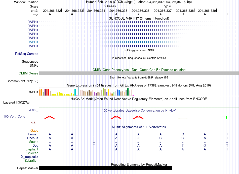
Task: Click the OMIM Genes label
Action: coord(28,73)
